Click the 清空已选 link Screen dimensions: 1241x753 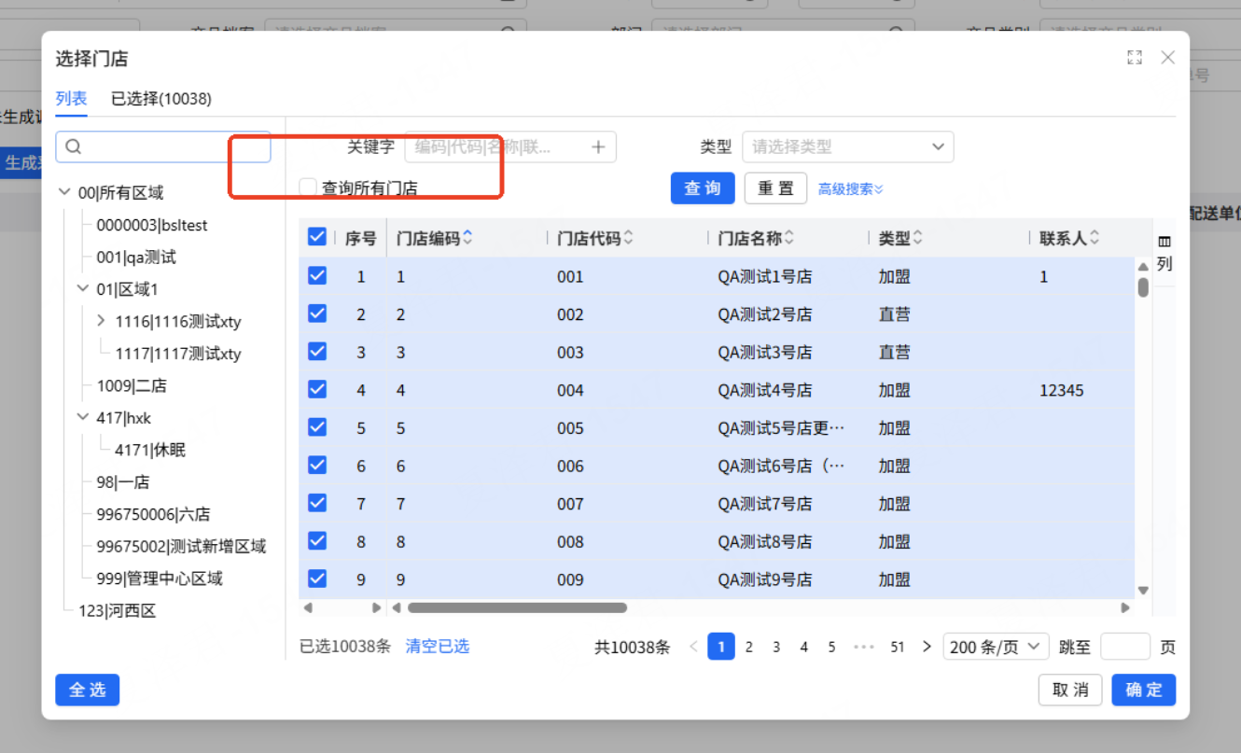pos(438,647)
